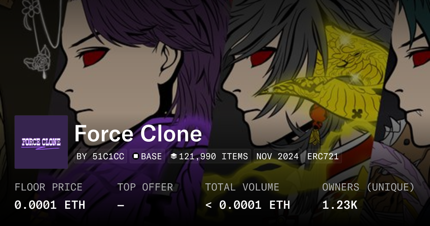Click the Force Clone collection logo thumbnail
430x226 pixels.
(x=41, y=142)
